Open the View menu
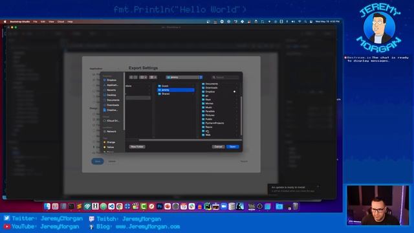Viewport: 414px width, 233px height. point(51,21)
